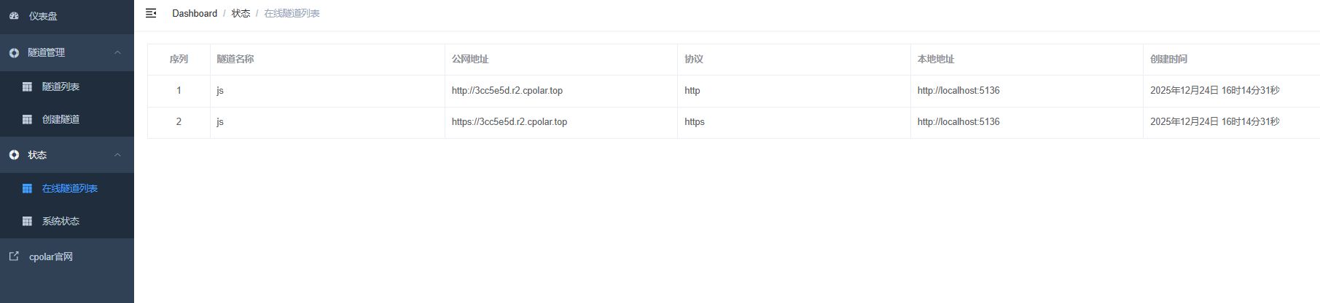Go to 创建隧道 page

(60, 119)
